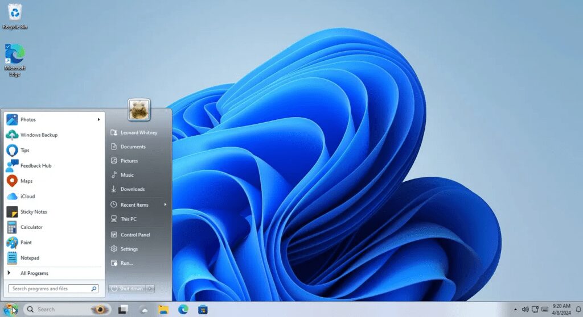Viewport: 583px width, 317px height.
Task: Select Recent Items in the Start menu
Action: [x=134, y=205]
